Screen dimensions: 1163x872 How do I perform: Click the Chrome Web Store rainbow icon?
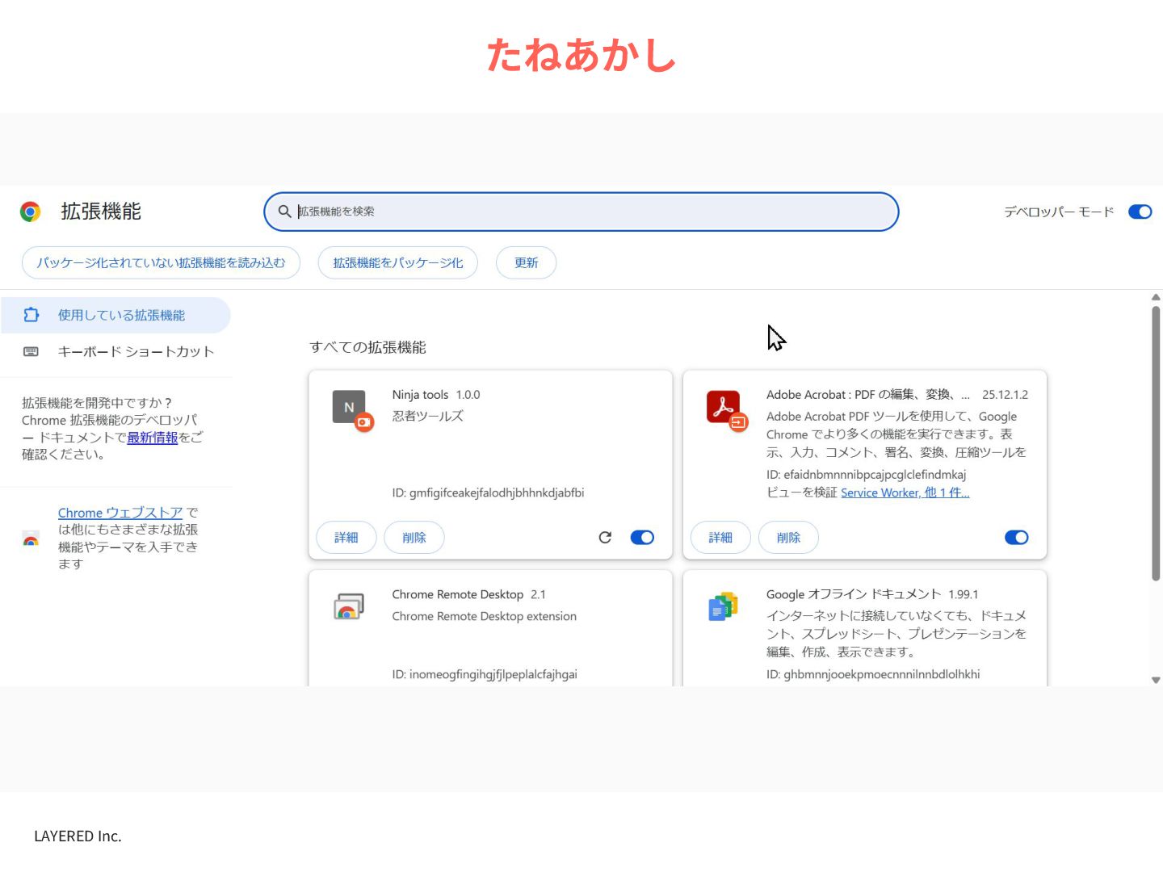(31, 539)
